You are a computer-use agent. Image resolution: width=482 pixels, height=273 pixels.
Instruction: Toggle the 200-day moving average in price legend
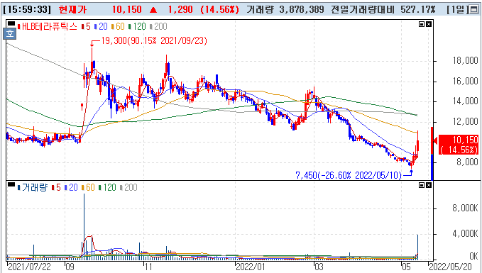tap(158, 27)
